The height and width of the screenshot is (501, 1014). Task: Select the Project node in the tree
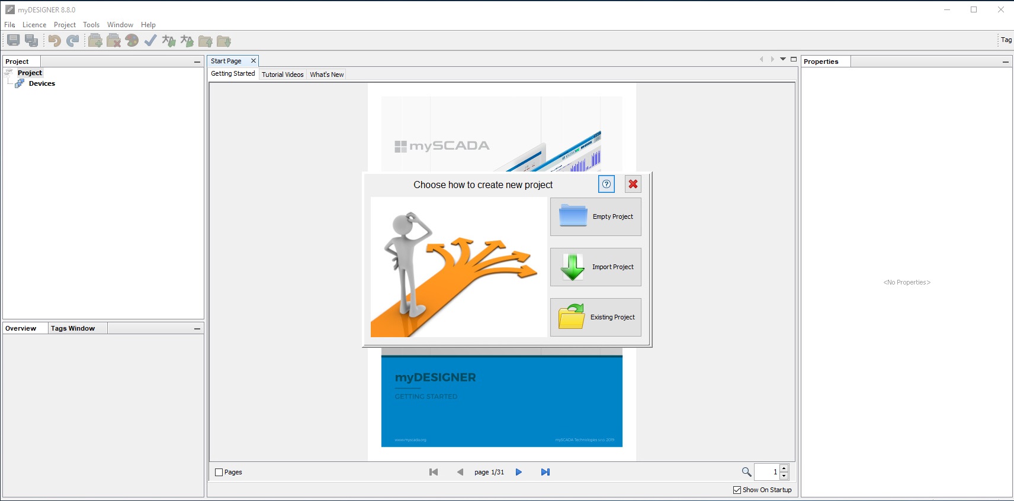point(30,73)
